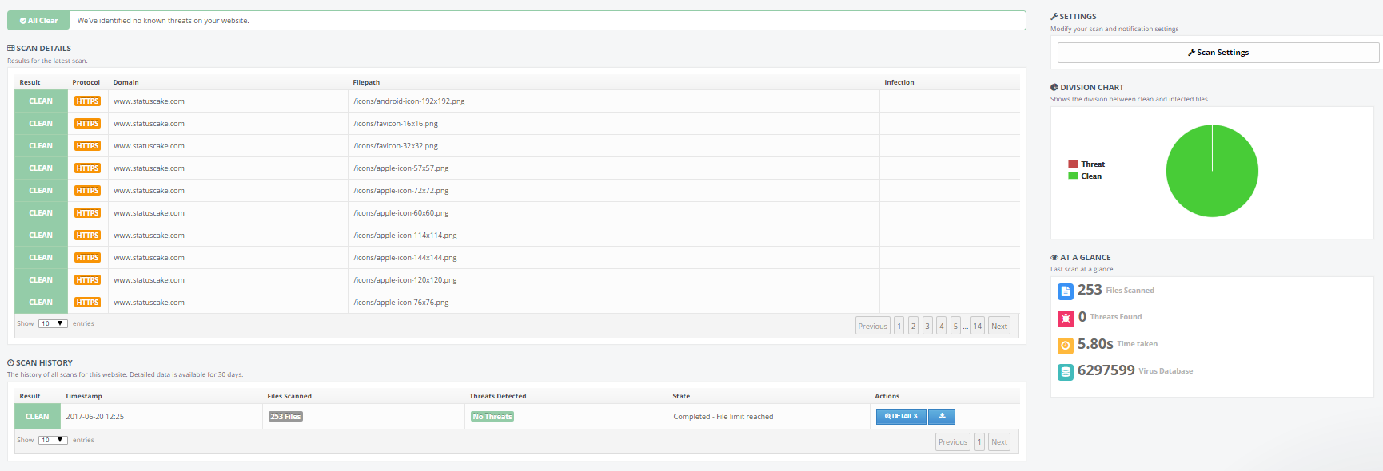This screenshot has width=1383, height=471.
Task: Click the red Threats Found bug icon
Action: click(x=1065, y=318)
